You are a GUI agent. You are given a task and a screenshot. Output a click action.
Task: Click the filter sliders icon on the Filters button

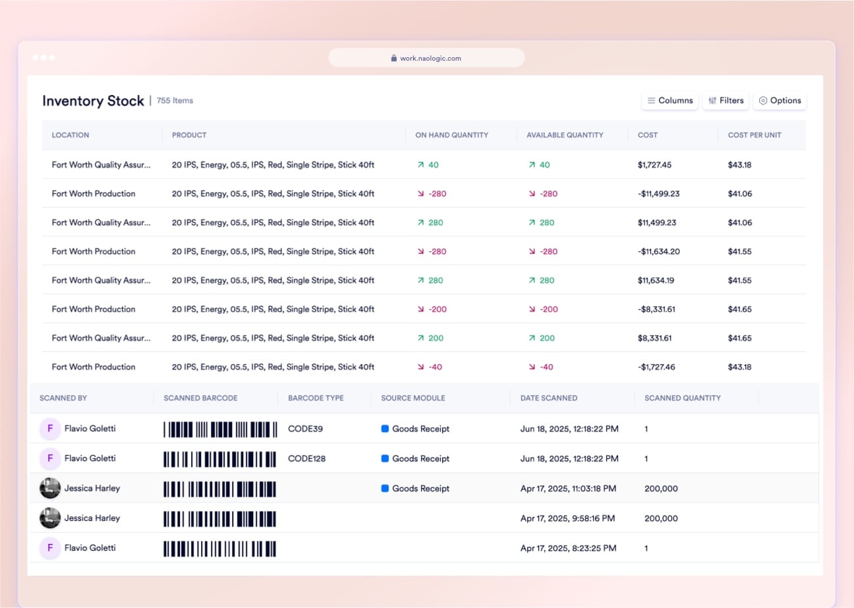click(x=712, y=100)
